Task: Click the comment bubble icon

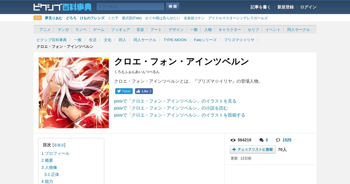Action: [261, 140]
